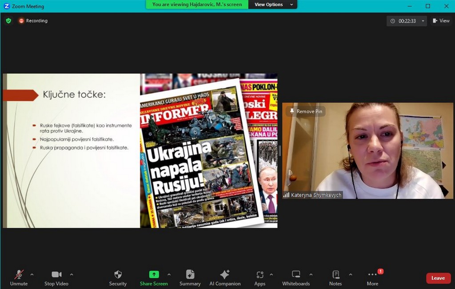455x289 pixels.
Task: Open the Summary tool
Action: 190,275
